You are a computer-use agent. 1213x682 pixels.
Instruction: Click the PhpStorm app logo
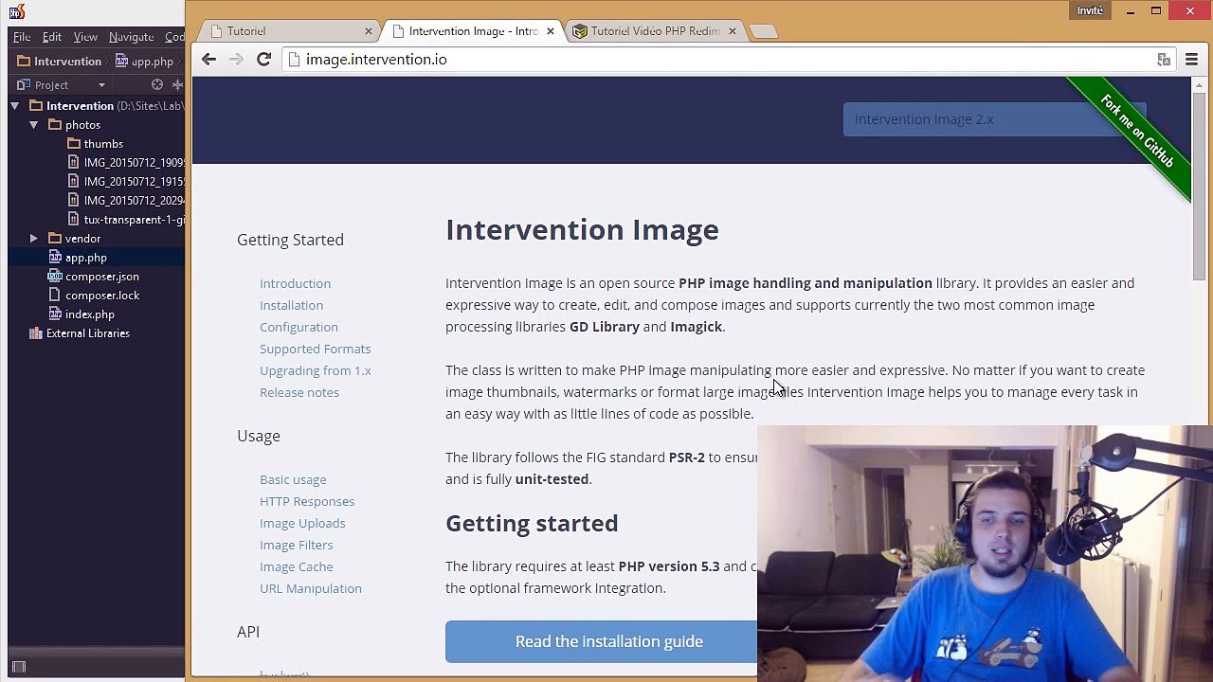point(16,11)
